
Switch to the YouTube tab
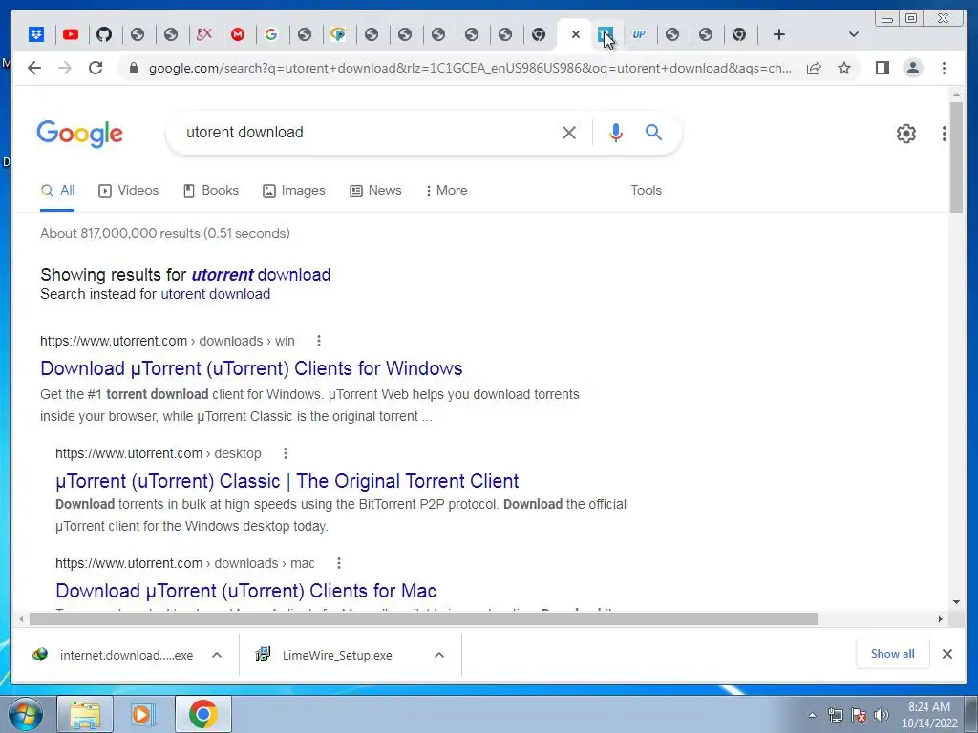click(71, 35)
